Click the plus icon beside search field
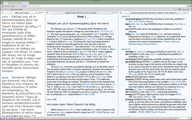The height and width of the screenshot is (120, 192). point(188,6)
